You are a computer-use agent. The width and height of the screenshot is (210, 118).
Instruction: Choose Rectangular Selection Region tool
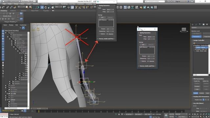point(34,7)
